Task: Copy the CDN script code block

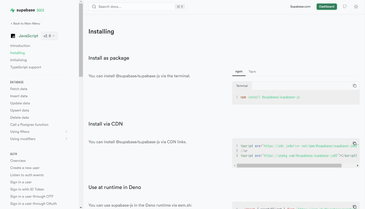Action: (x=355, y=143)
